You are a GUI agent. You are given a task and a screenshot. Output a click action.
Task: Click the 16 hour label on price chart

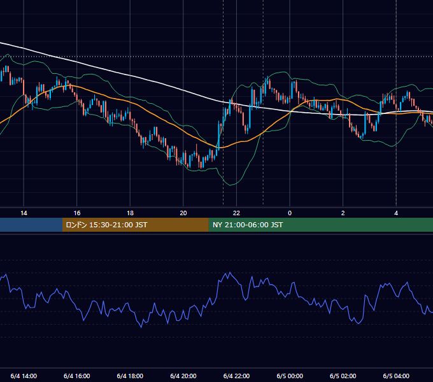click(77, 213)
